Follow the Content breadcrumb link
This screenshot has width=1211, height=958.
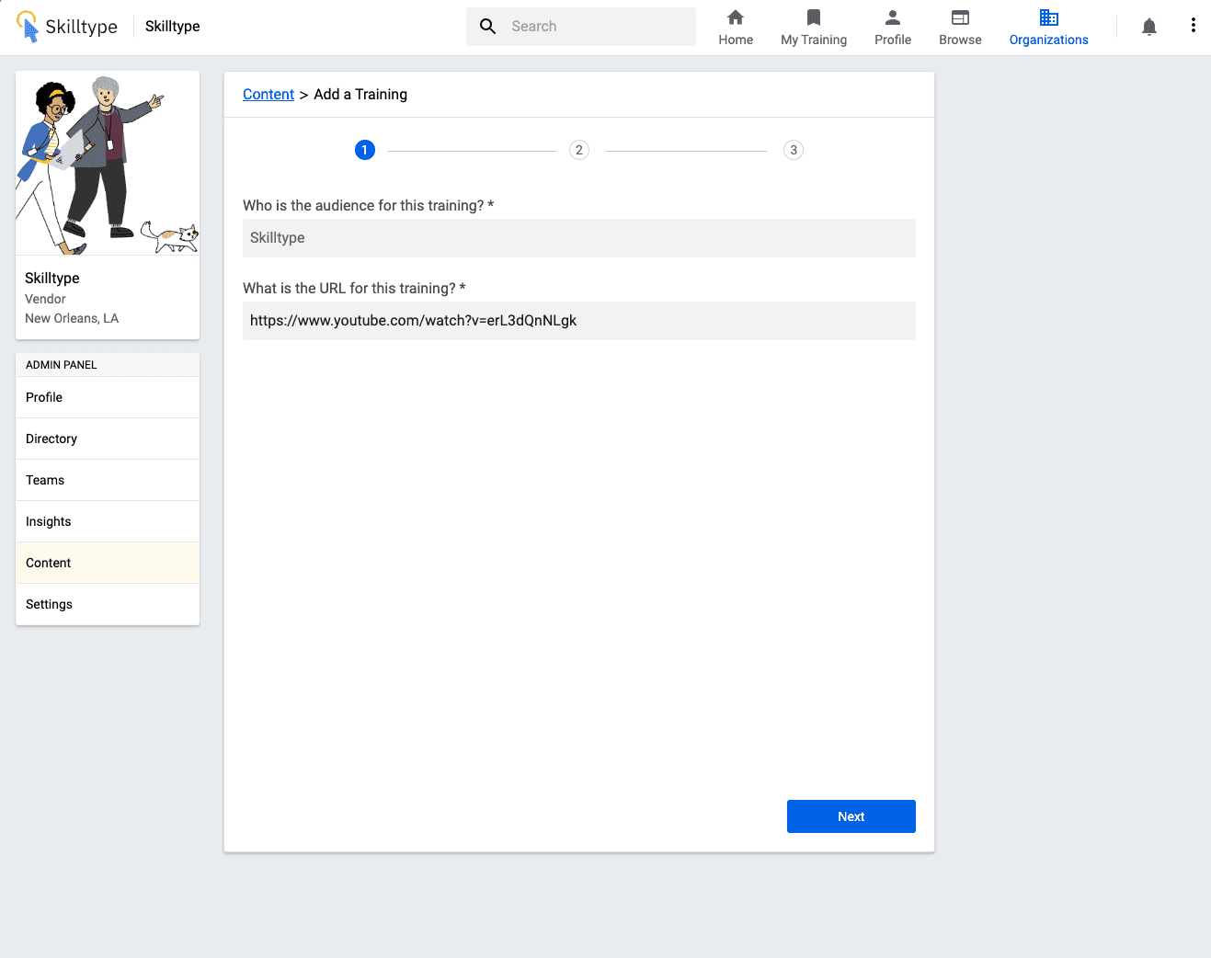click(x=268, y=95)
